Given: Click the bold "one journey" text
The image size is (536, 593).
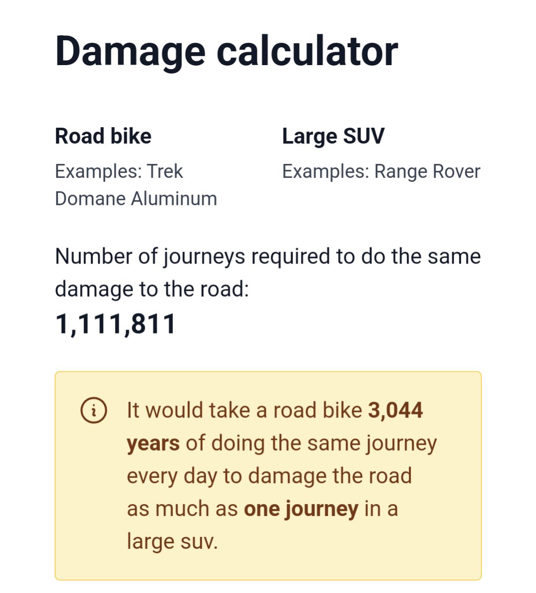Looking at the screenshot, I should coord(301,509).
